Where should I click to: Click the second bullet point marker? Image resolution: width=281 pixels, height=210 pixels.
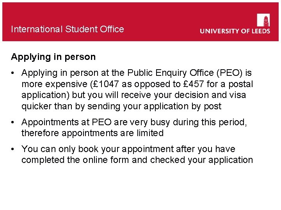coord(13,122)
